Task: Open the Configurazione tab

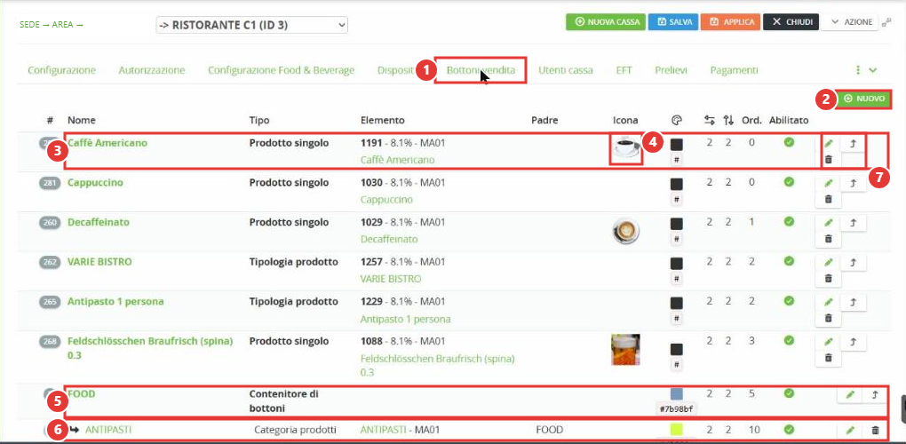Action: pyautogui.click(x=62, y=70)
